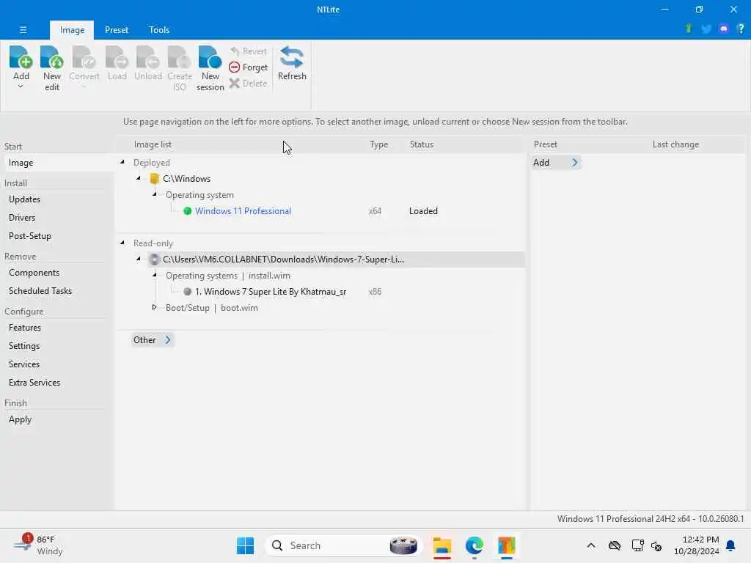Click the Add image toolbar icon
Viewport: 751px width, 563px height.
(x=21, y=57)
